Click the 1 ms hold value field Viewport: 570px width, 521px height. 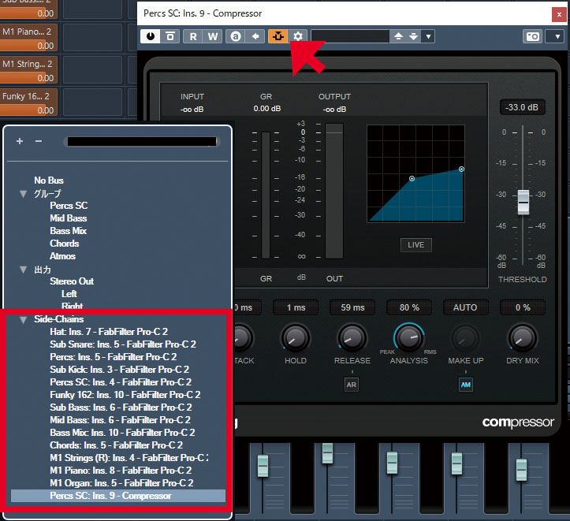click(x=296, y=307)
